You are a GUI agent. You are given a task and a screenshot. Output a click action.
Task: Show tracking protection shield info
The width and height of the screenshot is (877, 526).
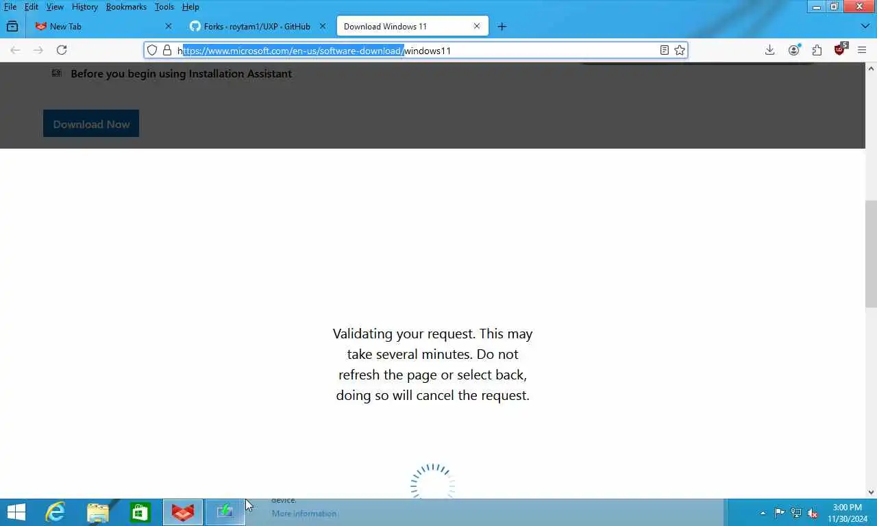pos(152,50)
